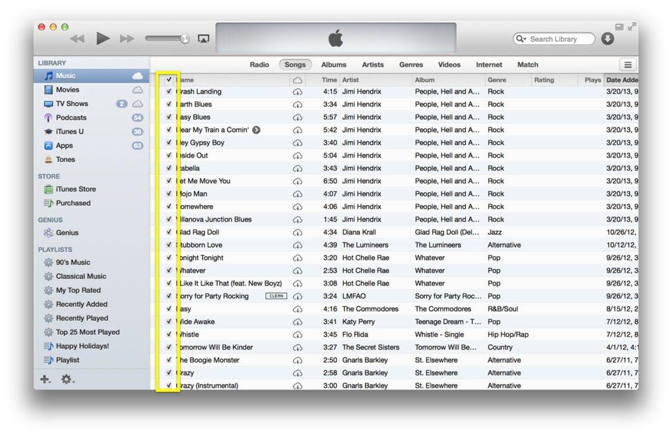Uncheck the Earth Blues song checkbox
The image size is (672, 436).
(x=169, y=105)
